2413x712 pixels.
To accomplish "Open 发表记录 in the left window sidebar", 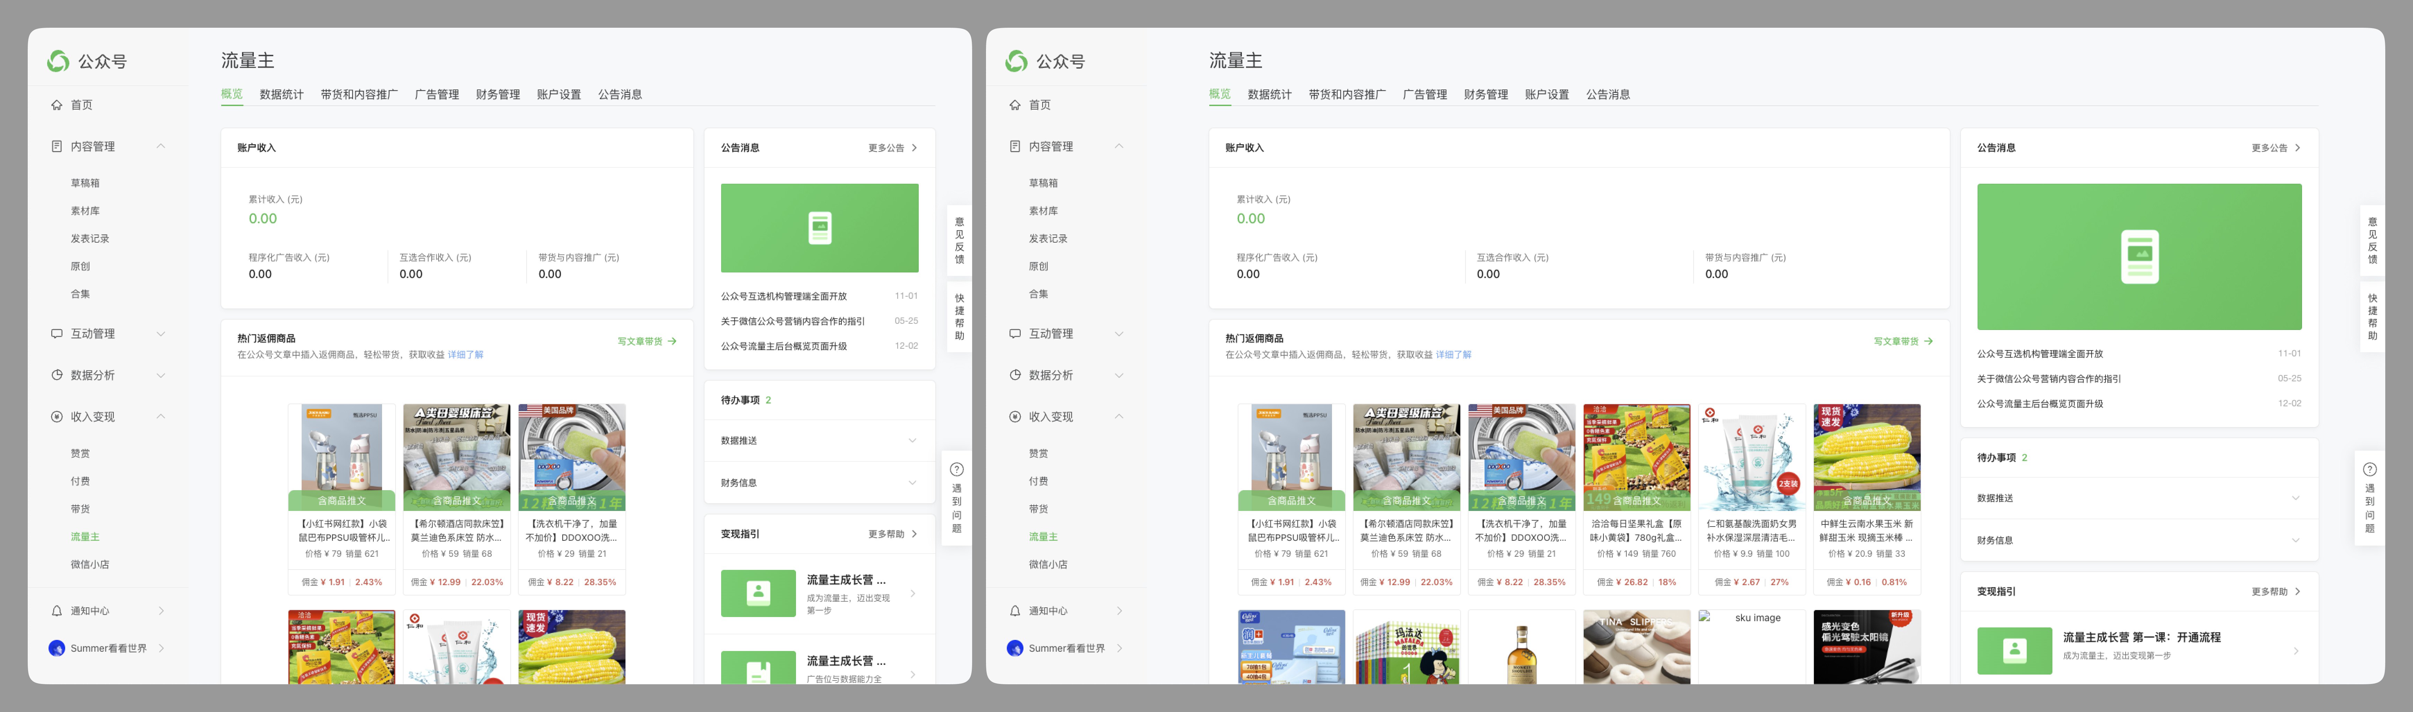I will pyautogui.click(x=90, y=239).
